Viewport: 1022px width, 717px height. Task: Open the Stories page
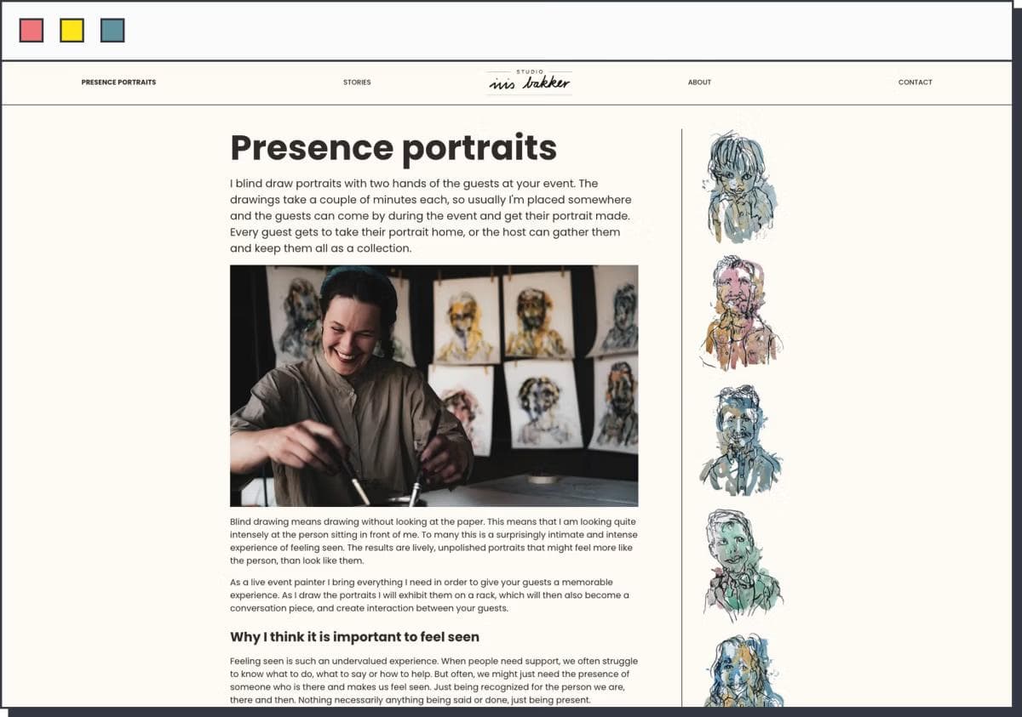point(356,82)
